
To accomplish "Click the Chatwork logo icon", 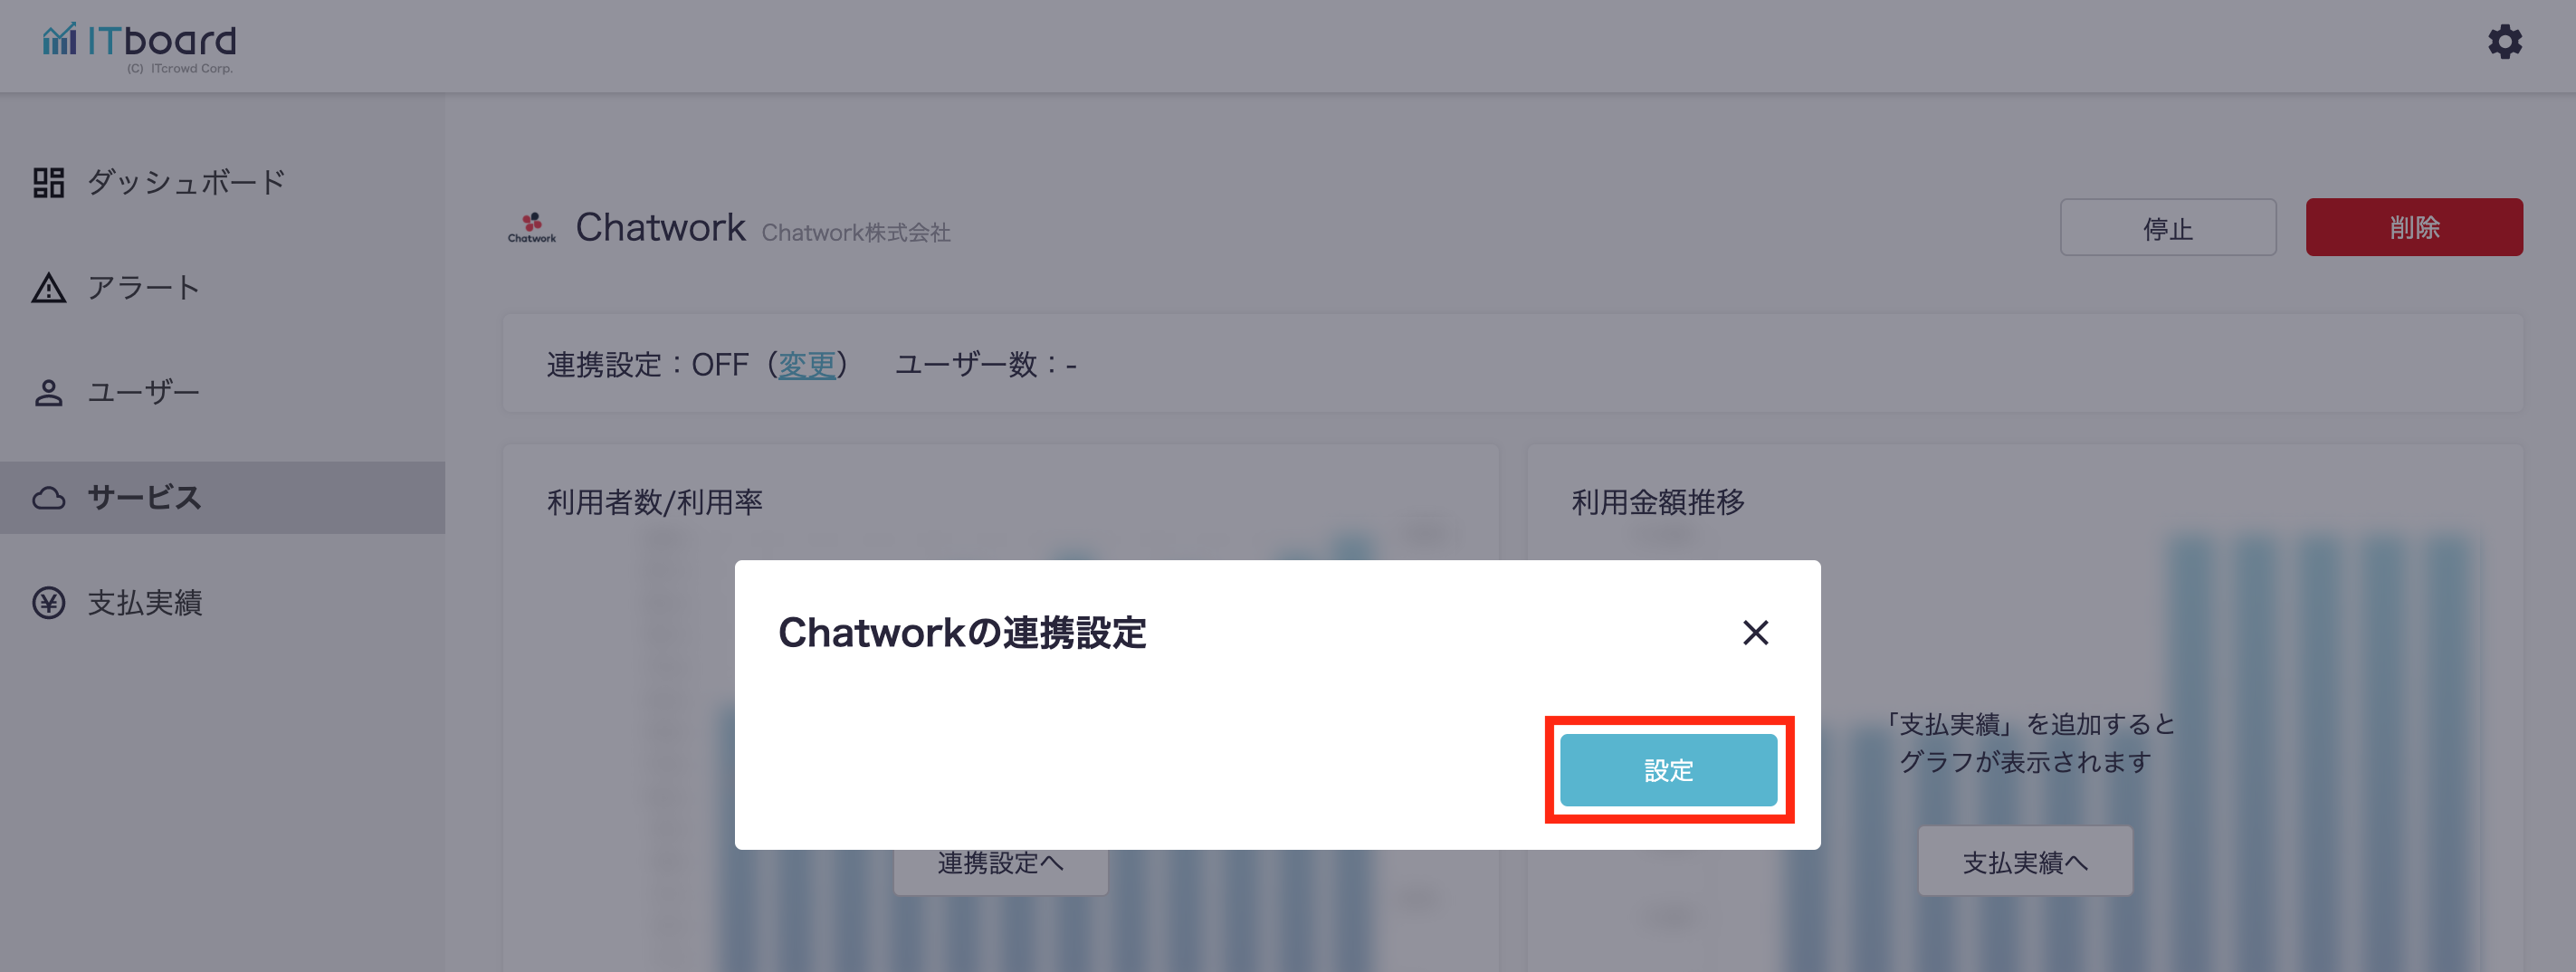I will coord(532,227).
